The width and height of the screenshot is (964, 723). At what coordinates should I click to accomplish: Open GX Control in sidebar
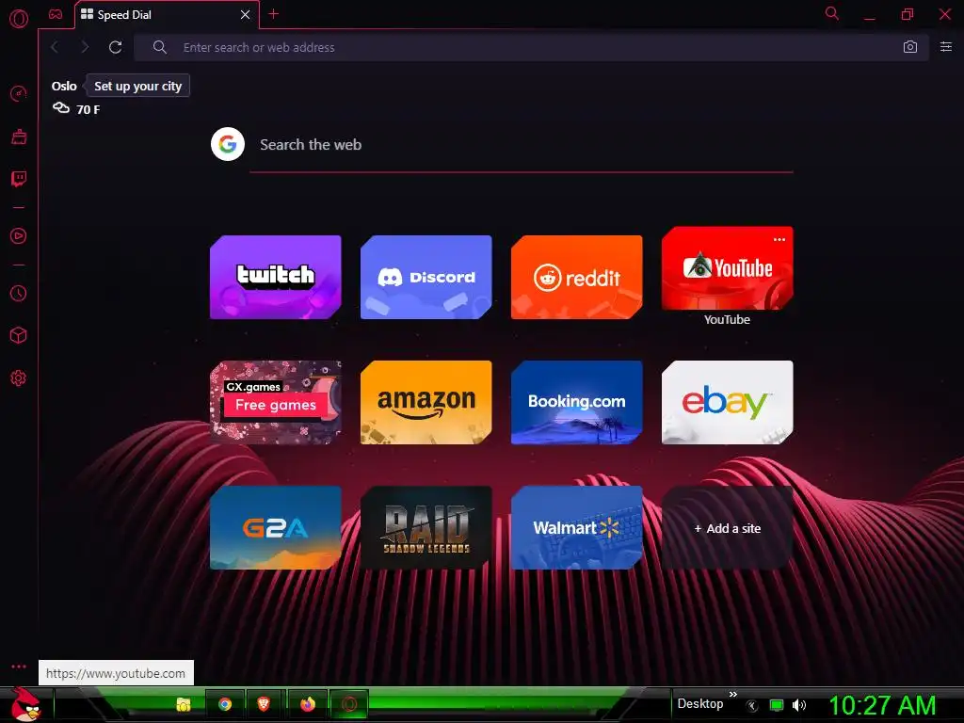click(x=19, y=94)
